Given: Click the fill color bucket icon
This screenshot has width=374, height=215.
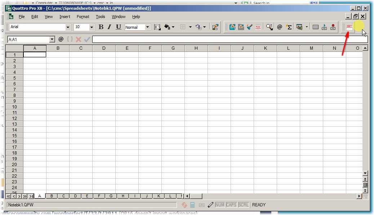Looking at the screenshot, I should (167, 27).
